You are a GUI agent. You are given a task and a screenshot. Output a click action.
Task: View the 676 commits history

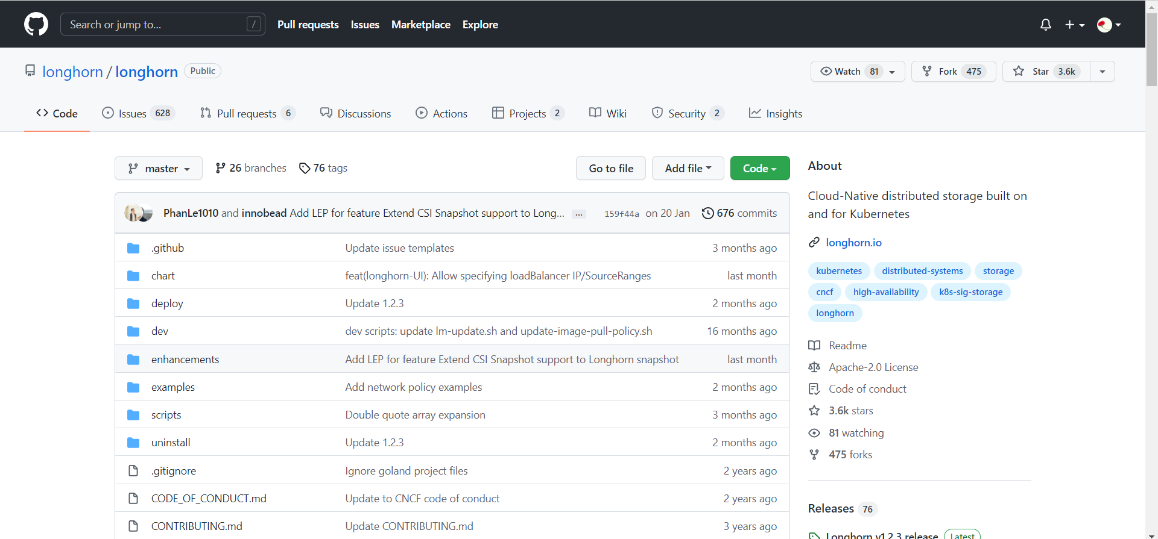[x=739, y=213]
